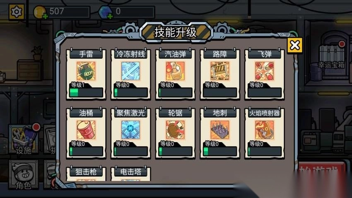Open the 幸运宝箱 lucky chest
This screenshot has height=198, width=352.
(332, 53)
